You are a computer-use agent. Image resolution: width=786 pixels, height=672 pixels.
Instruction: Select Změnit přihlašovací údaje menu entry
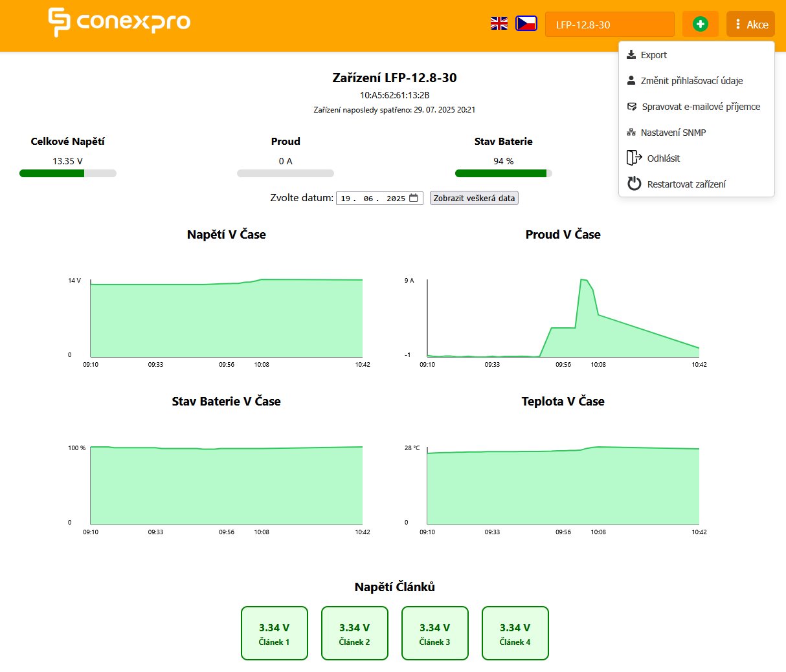pyautogui.click(x=691, y=81)
